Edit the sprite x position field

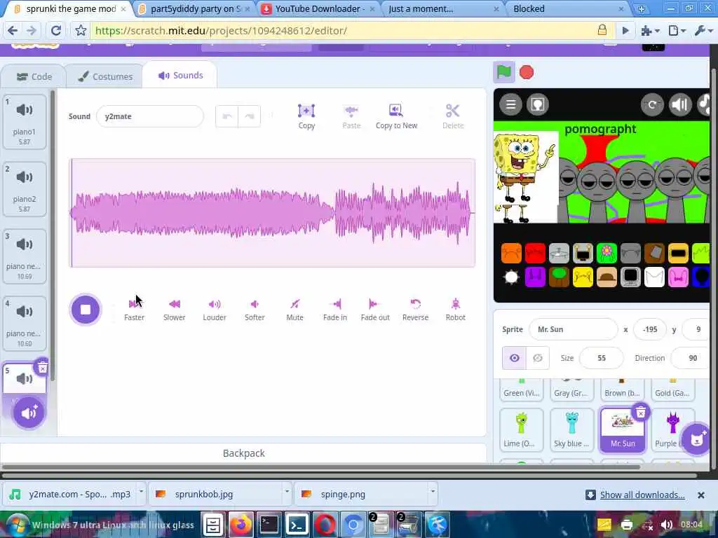650,329
